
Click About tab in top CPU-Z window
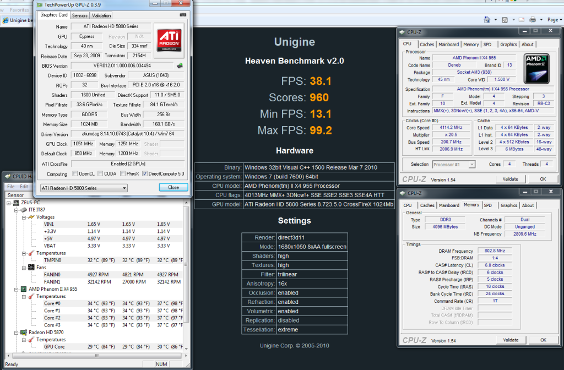[528, 45]
